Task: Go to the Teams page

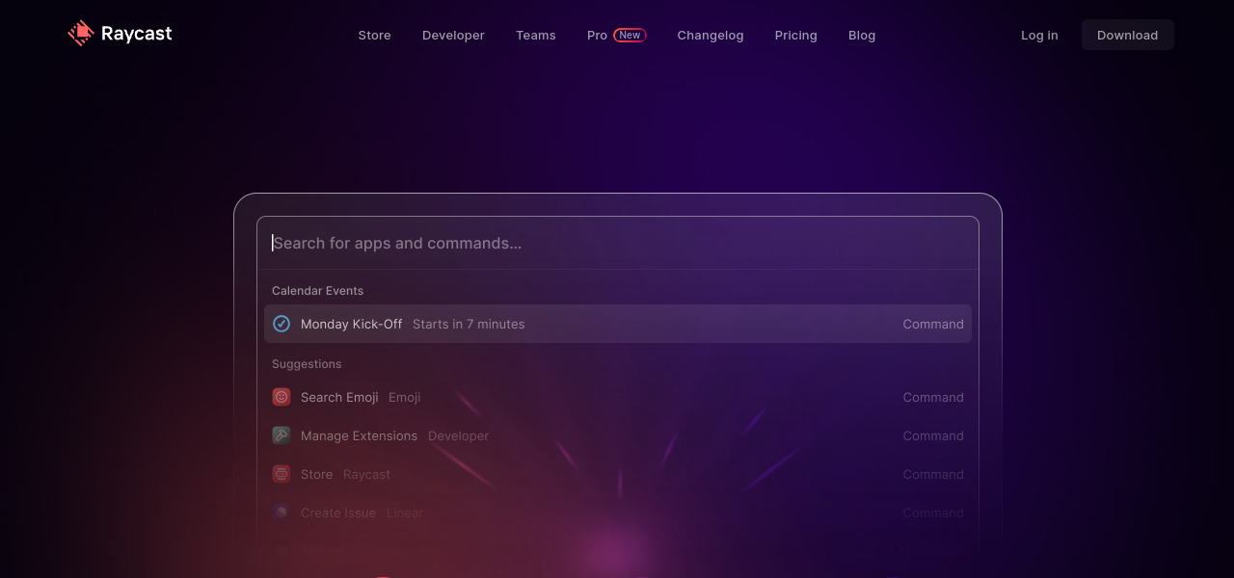Action: pyautogui.click(x=535, y=36)
